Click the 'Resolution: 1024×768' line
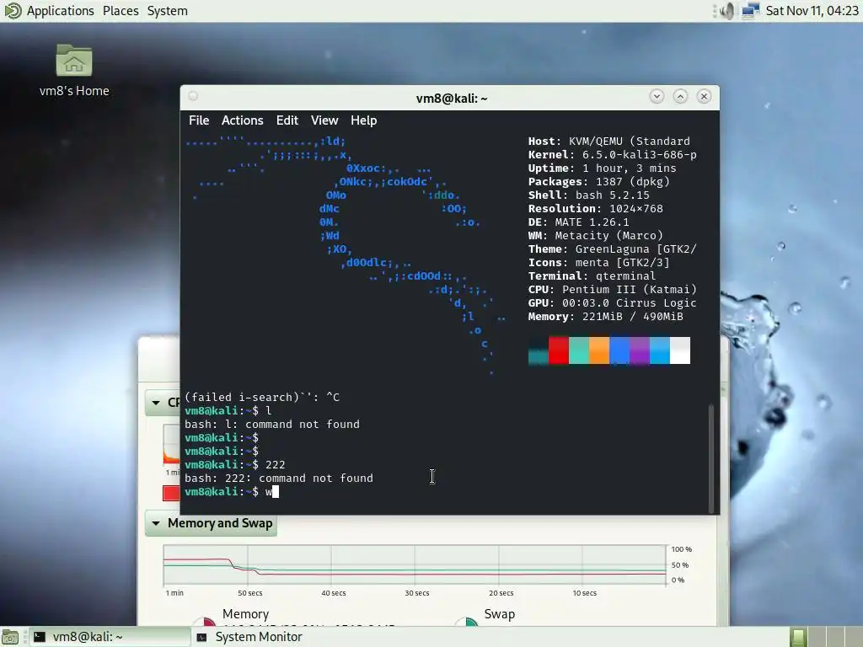The height and width of the screenshot is (647, 863). click(x=596, y=209)
